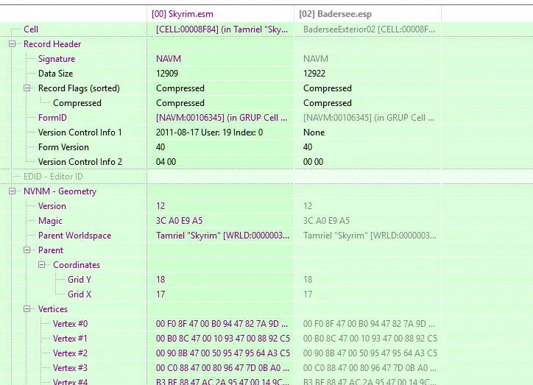Image resolution: width=533 pixels, height=385 pixels.
Task: Select the Vertex #0 row label
Action: pyautogui.click(x=70, y=323)
